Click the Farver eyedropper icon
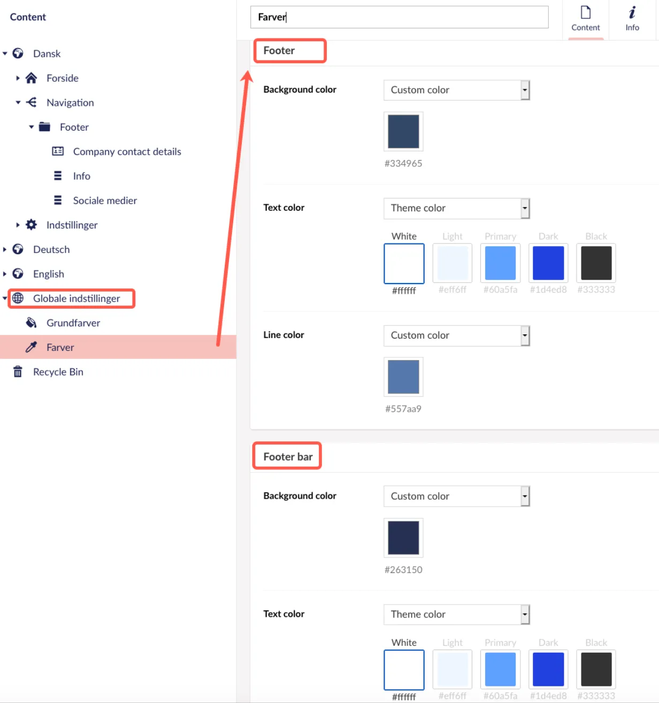The height and width of the screenshot is (703, 659). point(32,347)
